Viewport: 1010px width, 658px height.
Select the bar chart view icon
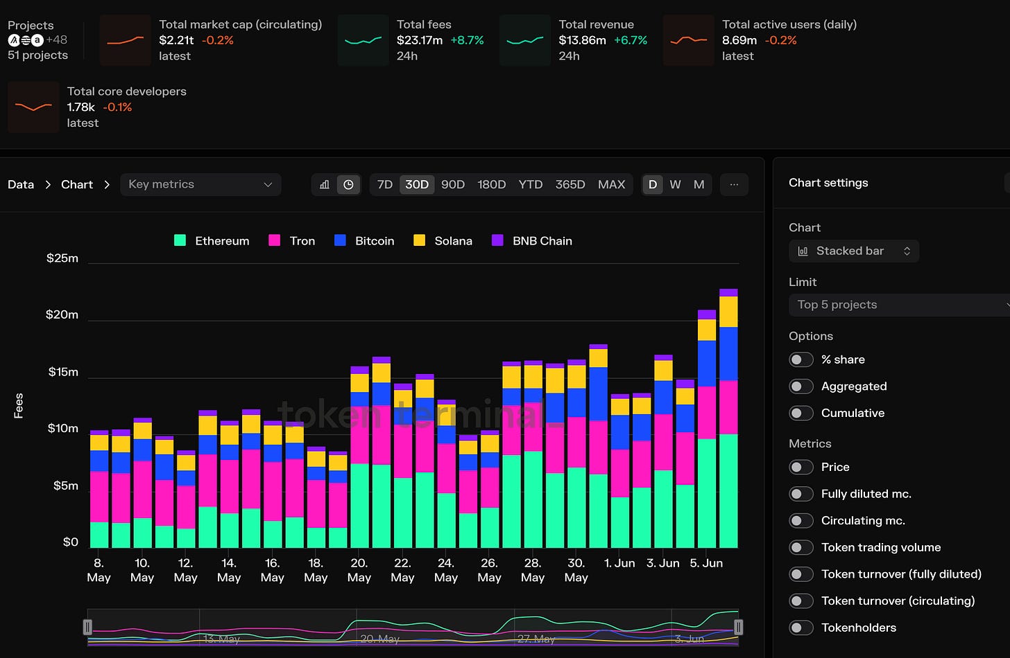(325, 185)
